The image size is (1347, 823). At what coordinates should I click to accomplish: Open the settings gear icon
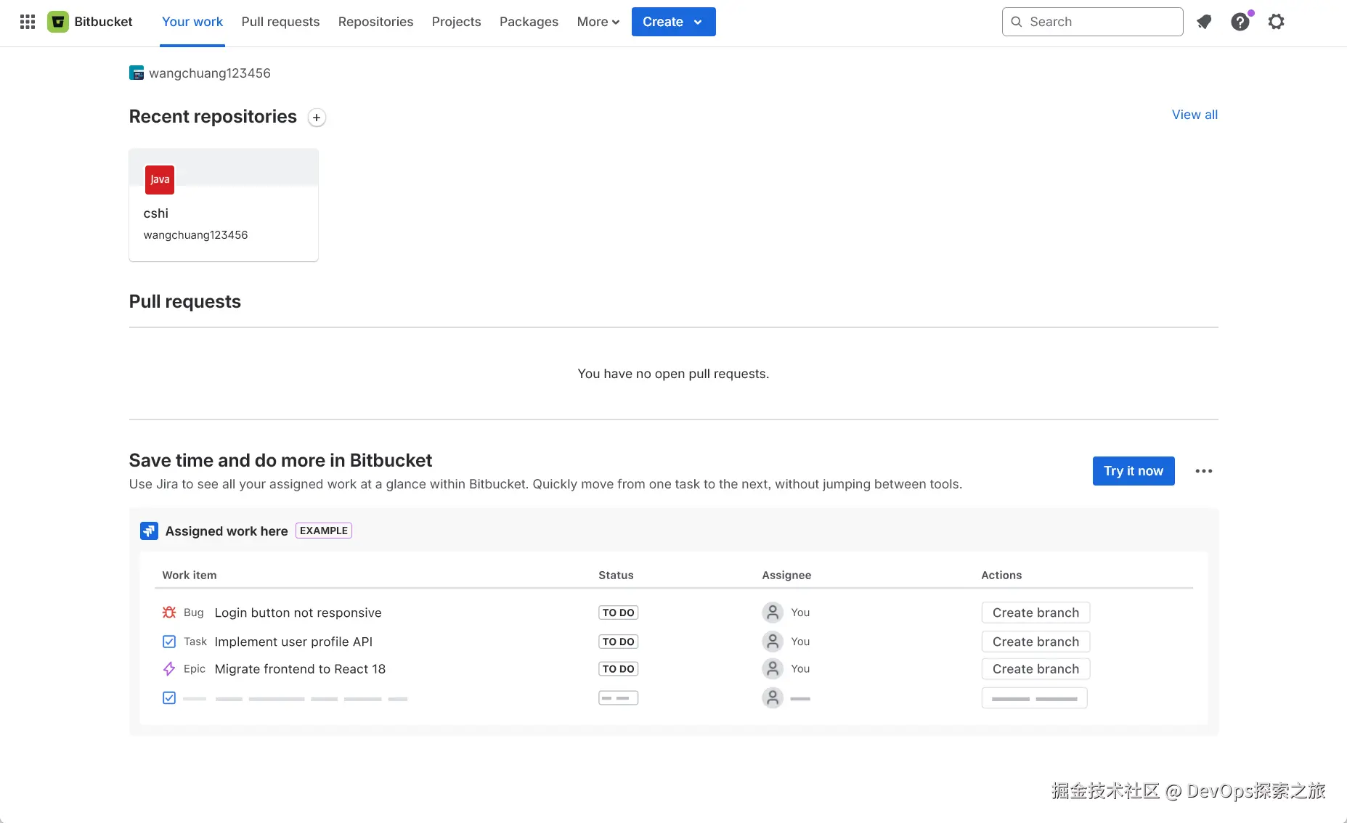click(1276, 22)
